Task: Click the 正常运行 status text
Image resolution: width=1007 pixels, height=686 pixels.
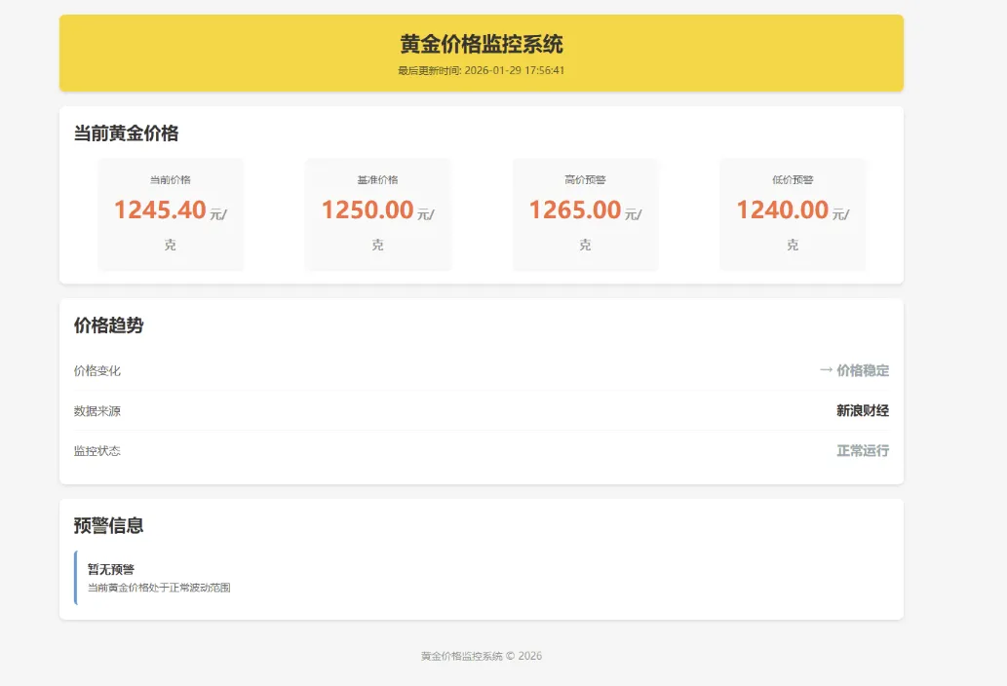Action: [862, 450]
